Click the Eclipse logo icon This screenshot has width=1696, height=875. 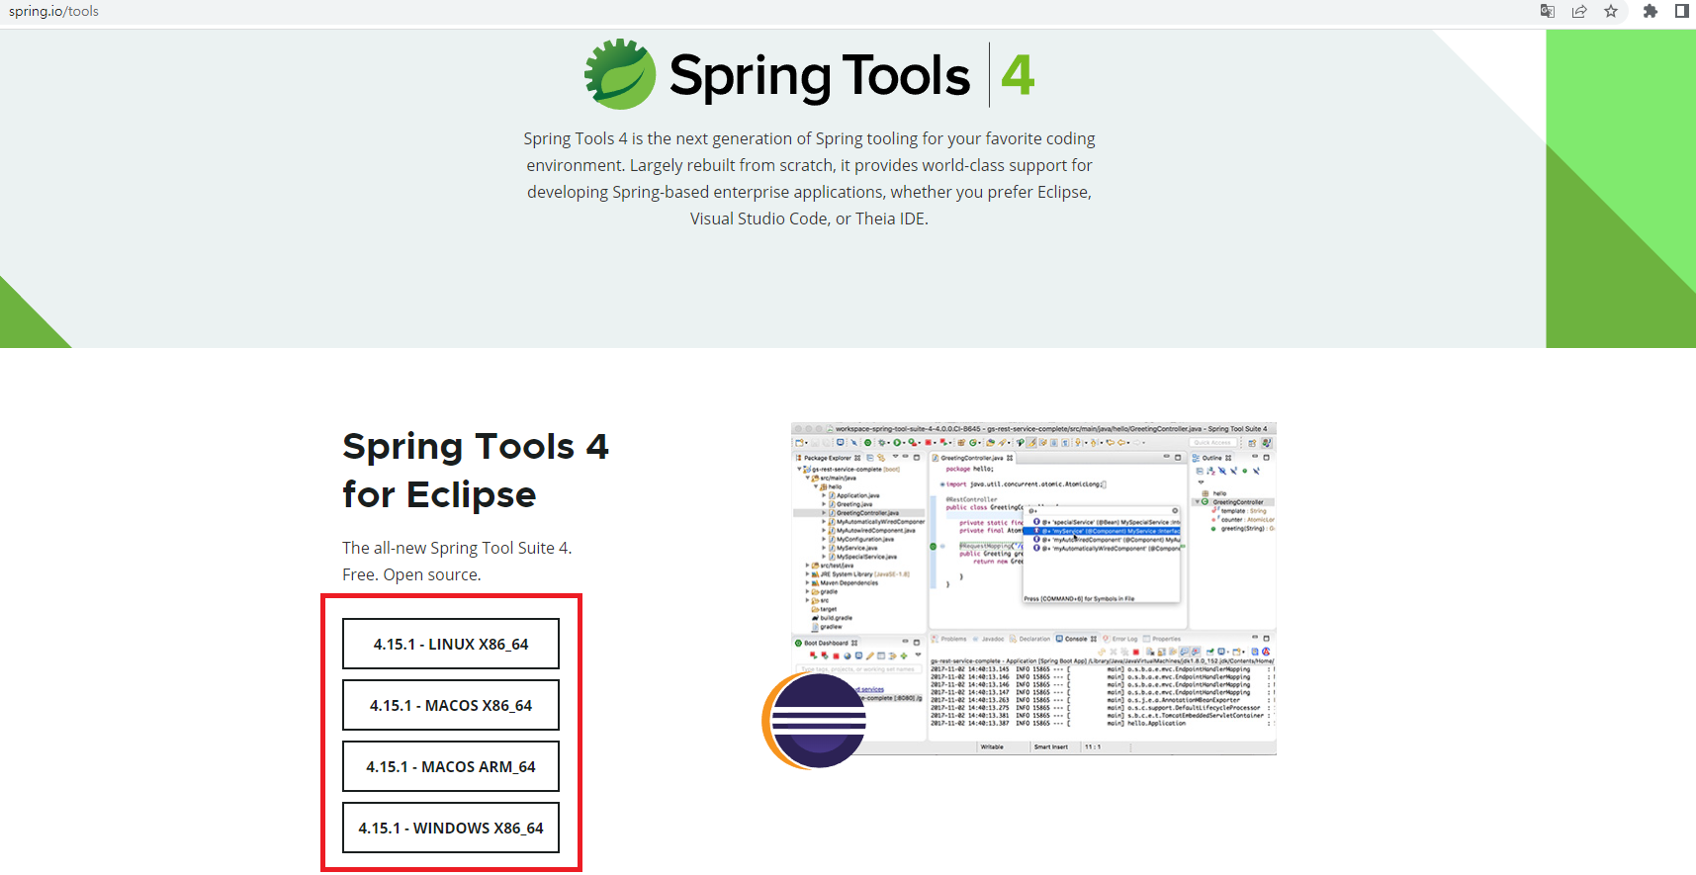tap(814, 721)
